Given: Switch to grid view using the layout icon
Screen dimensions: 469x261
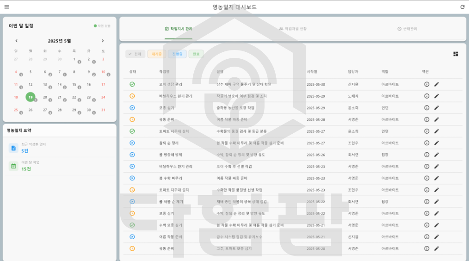Looking at the screenshot, I should click(x=456, y=54).
